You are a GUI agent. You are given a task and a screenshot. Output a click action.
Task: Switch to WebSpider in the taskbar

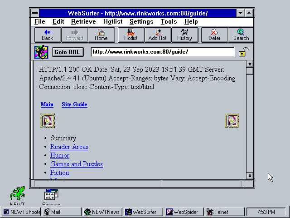184,212
